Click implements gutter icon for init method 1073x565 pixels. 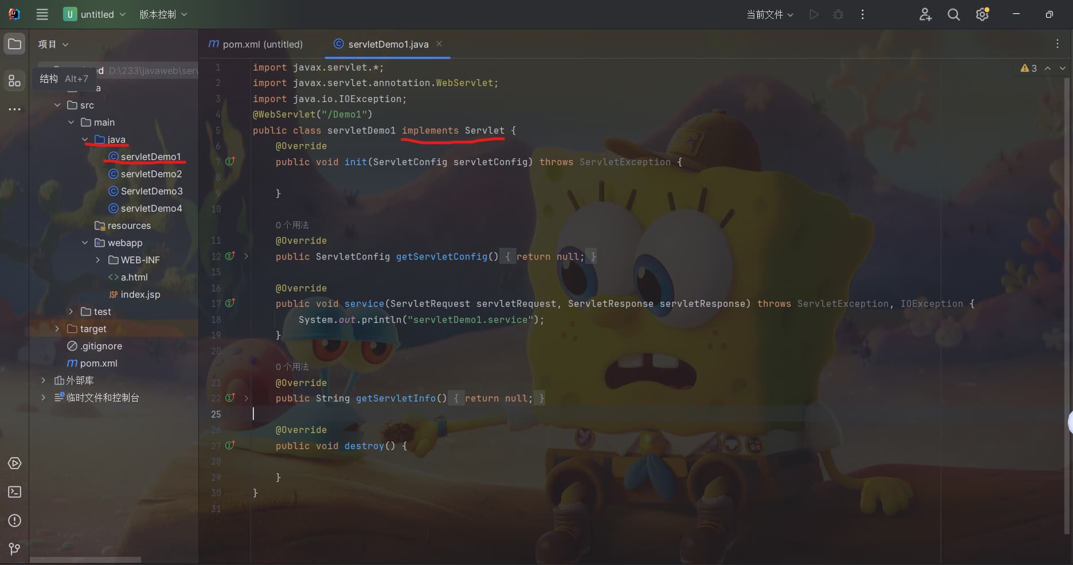click(230, 162)
